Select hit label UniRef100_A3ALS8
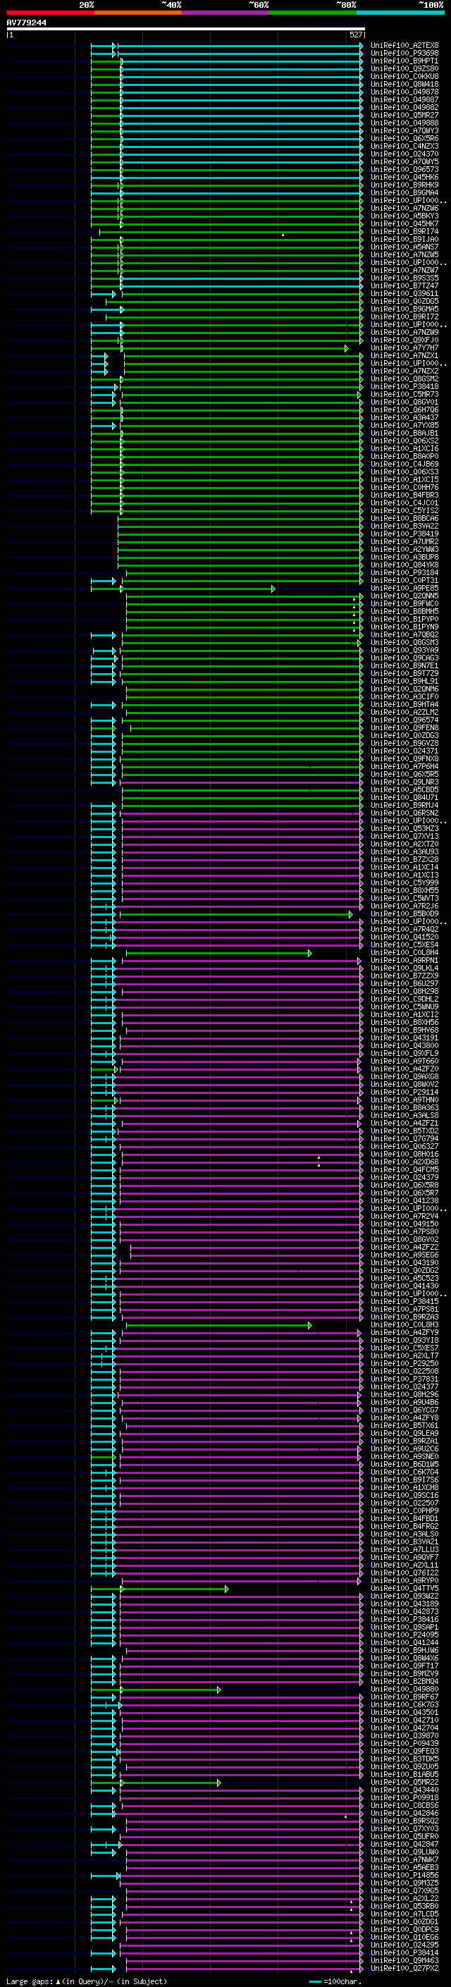 point(404,1115)
